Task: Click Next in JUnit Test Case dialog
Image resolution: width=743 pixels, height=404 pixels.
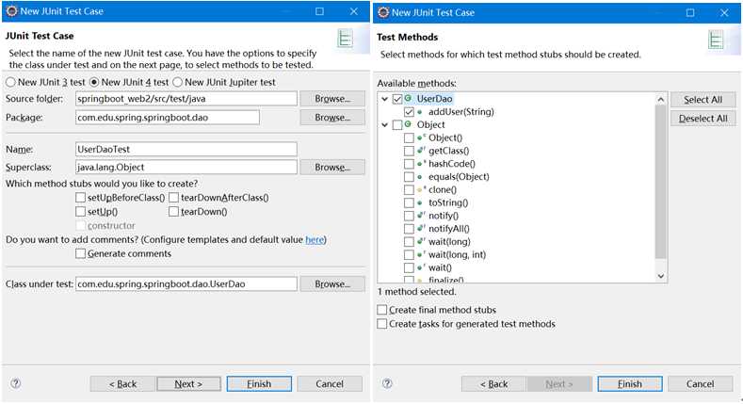Action: [x=188, y=383]
